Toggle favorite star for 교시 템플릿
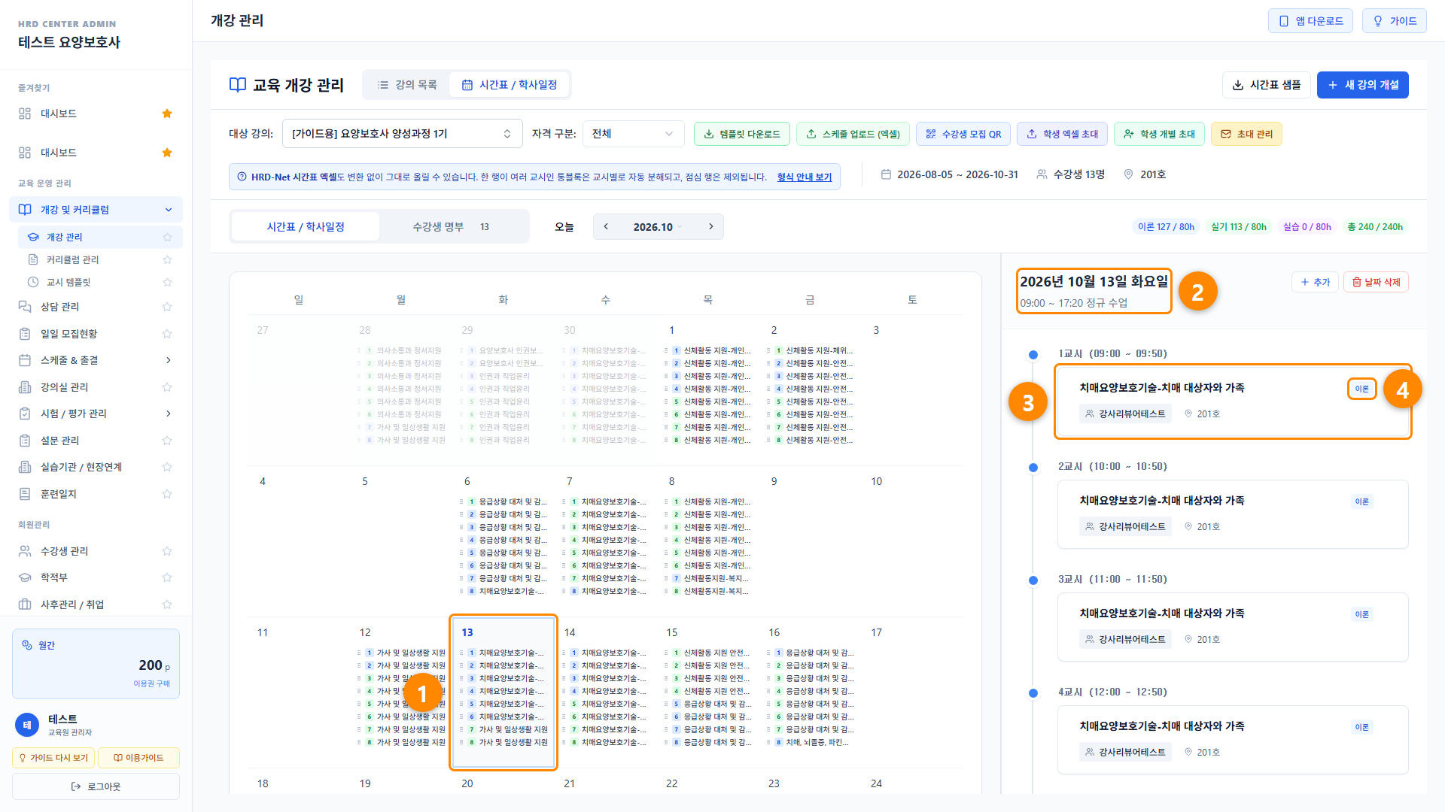This screenshot has height=812, width=1445. click(167, 282)
